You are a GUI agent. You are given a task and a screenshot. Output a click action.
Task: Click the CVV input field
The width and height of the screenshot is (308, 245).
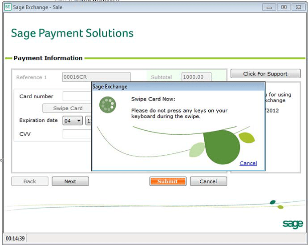(x=77, y=134)
